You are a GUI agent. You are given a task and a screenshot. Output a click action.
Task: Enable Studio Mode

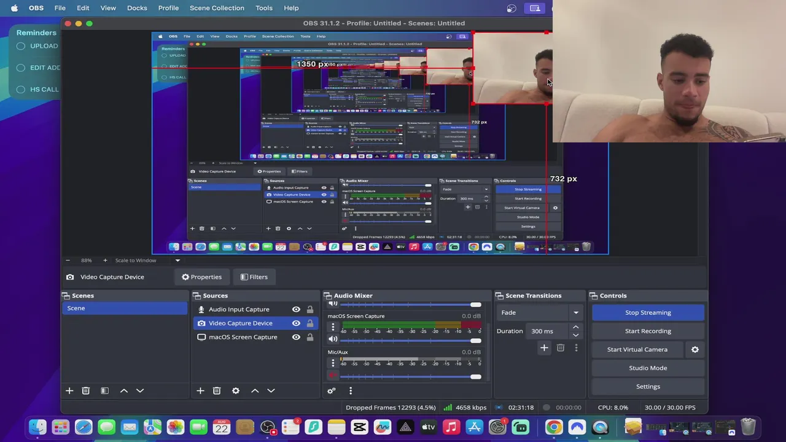pos(648,368)
